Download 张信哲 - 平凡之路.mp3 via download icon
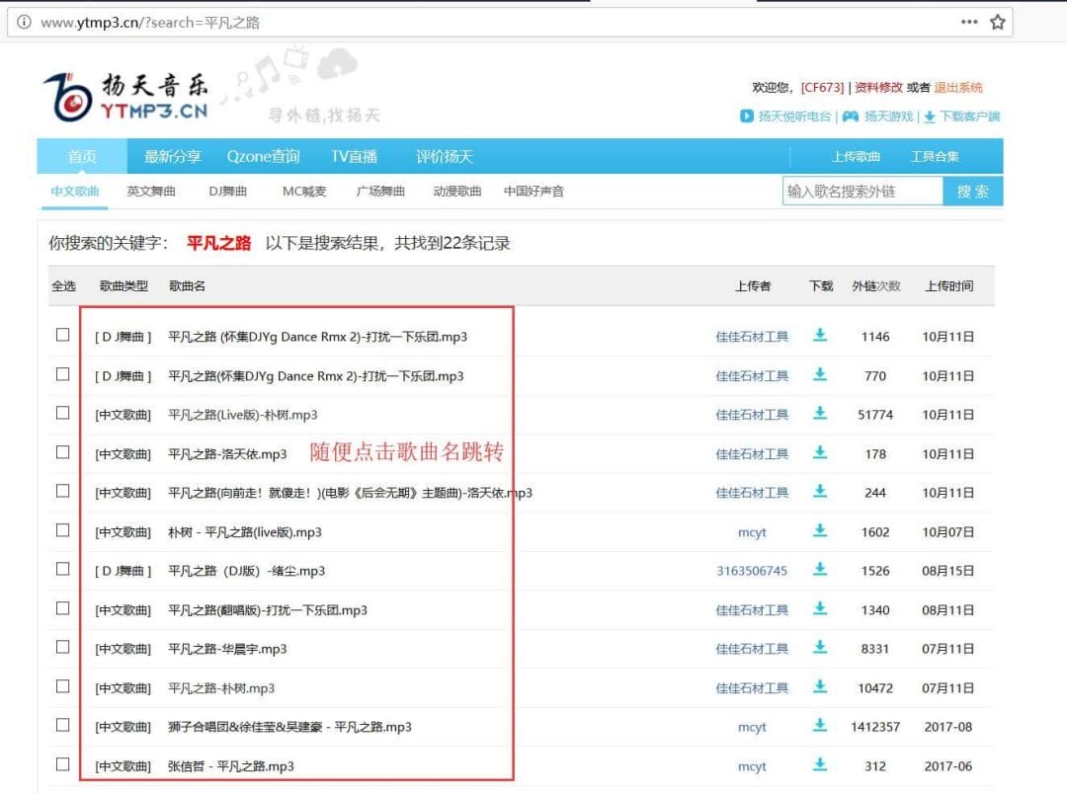 [820, 765]
